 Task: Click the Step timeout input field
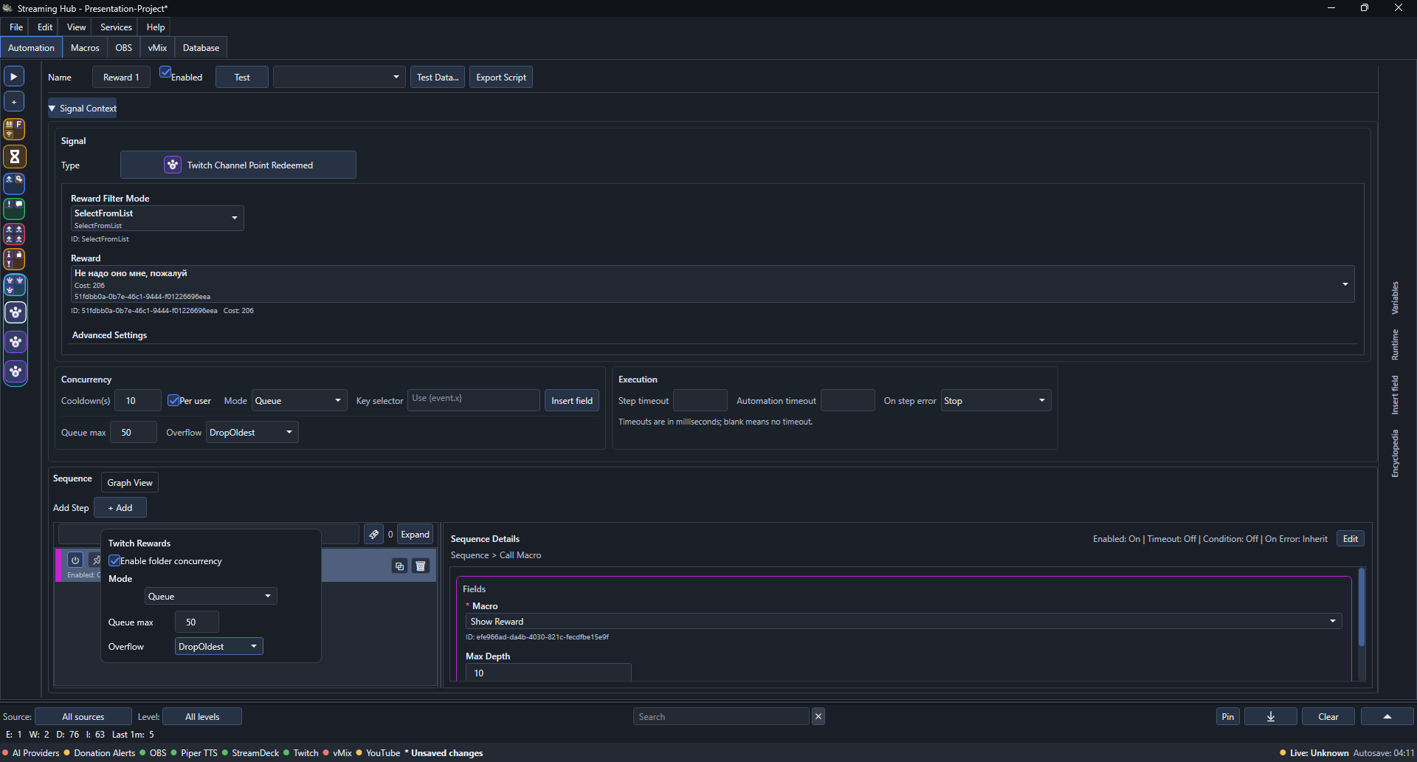700,400
